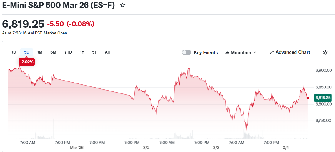Click the Key Events label

(206, 53)
